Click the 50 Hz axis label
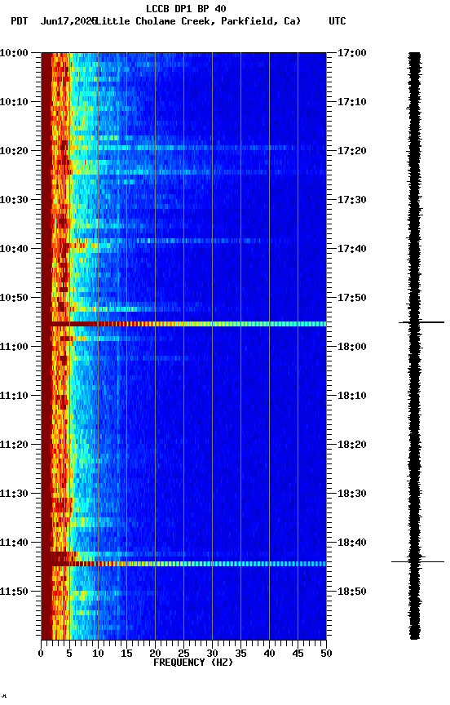 coord(327,654)
